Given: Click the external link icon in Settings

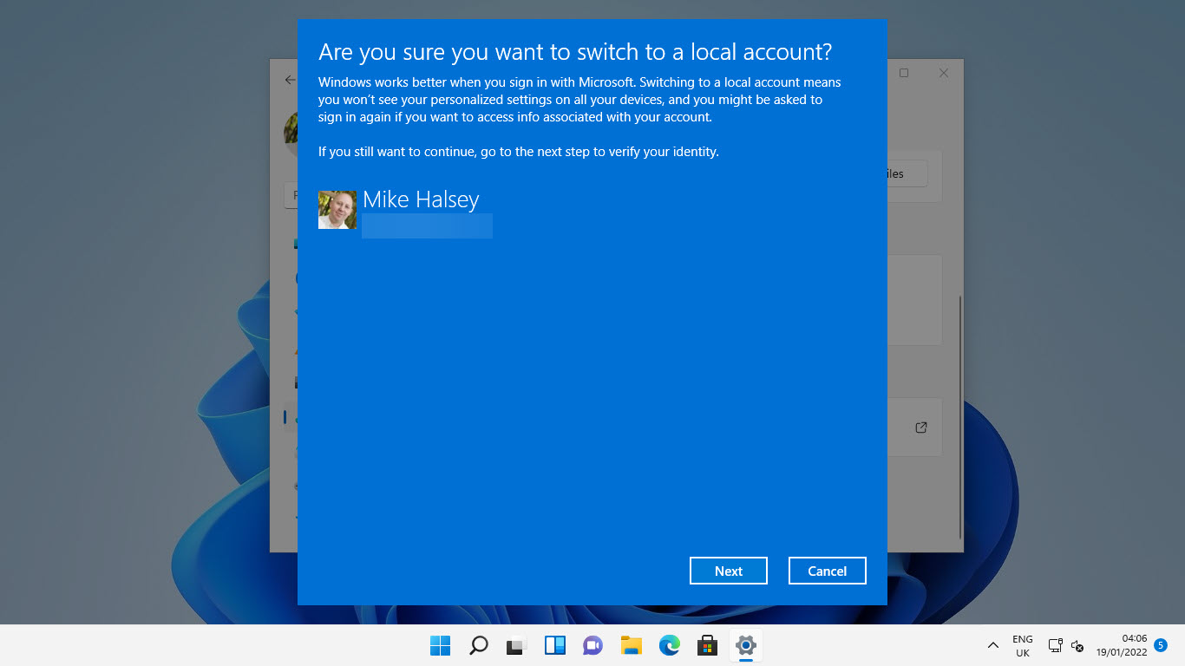Looking at the screenshot, I should tap(921, 428).
